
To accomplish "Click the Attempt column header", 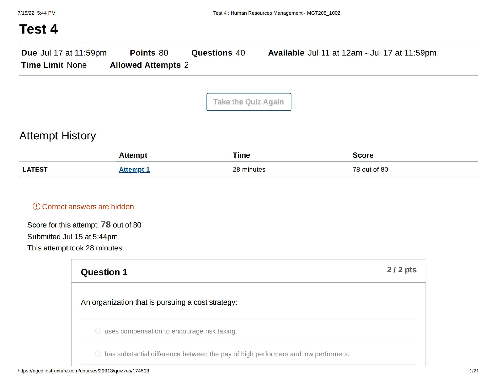I will 133,155.
